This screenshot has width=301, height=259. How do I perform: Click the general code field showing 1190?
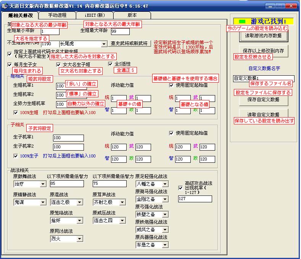click(50, 44)
